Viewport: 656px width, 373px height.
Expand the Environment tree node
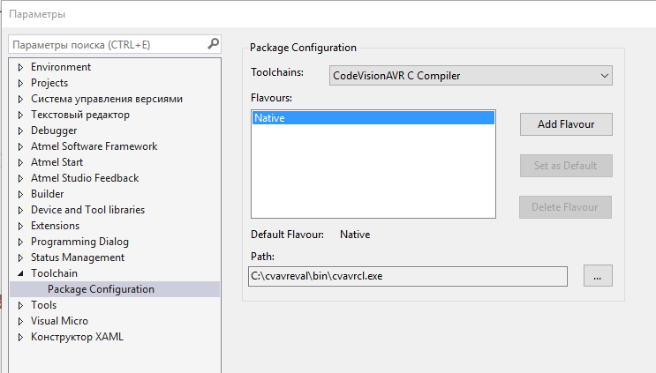pyautogui.click(x=20, y=68)
